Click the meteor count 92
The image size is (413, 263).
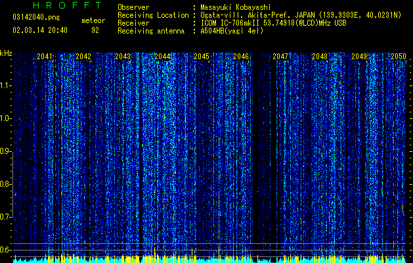[95, 30]
